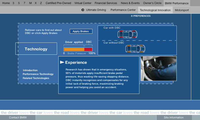Open Performance Technology link

tap(38, 74)
